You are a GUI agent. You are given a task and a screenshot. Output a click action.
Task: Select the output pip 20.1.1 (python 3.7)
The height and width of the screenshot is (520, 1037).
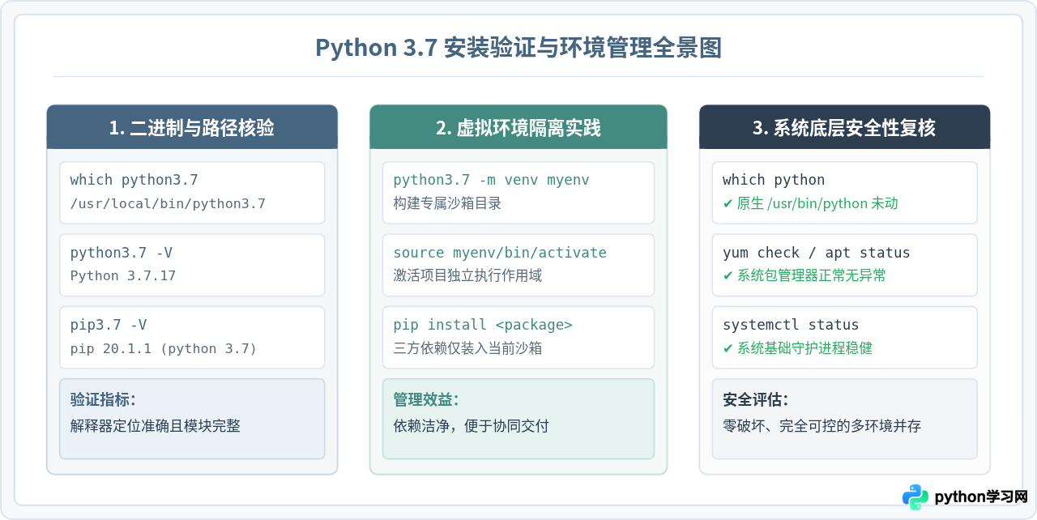point(164,348)
